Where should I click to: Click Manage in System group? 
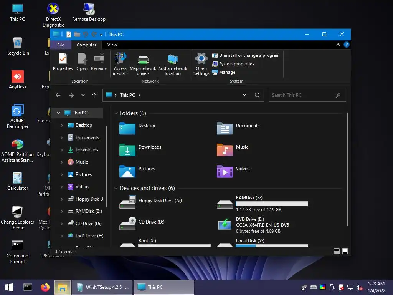click(224, 72)
